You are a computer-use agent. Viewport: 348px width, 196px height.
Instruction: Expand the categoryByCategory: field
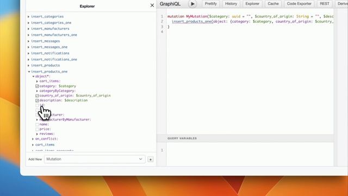37,91
